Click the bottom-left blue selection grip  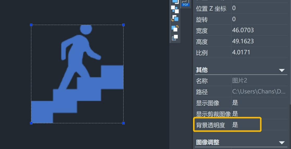click(31, 123)
